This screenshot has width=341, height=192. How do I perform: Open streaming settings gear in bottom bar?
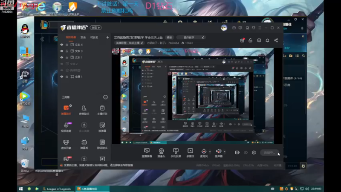coord(254,153)
